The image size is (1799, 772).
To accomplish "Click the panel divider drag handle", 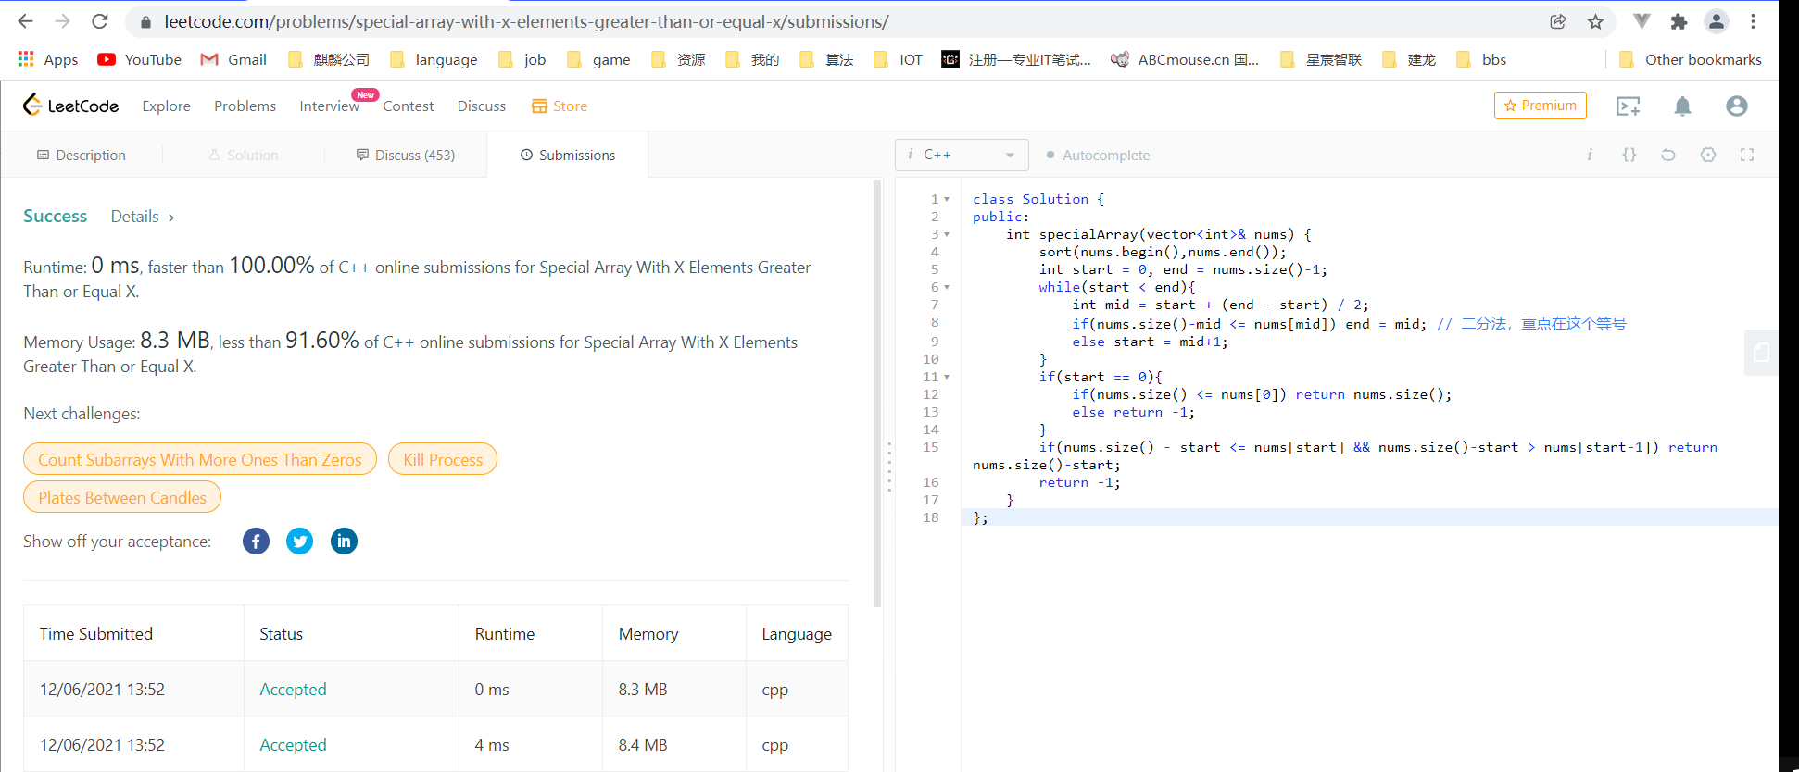I will click(x=889, y=467).
